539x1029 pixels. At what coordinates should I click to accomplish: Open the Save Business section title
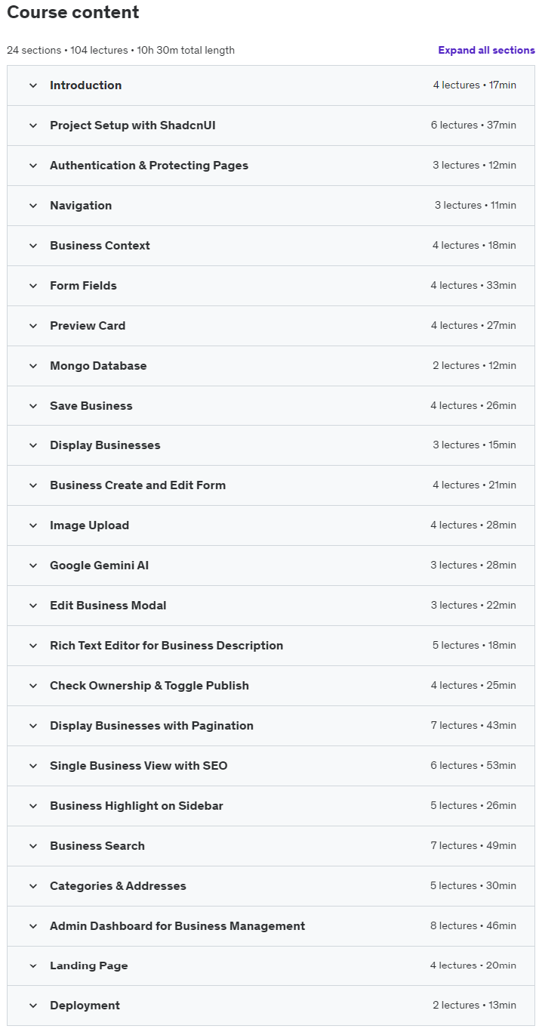pos(91,406)
